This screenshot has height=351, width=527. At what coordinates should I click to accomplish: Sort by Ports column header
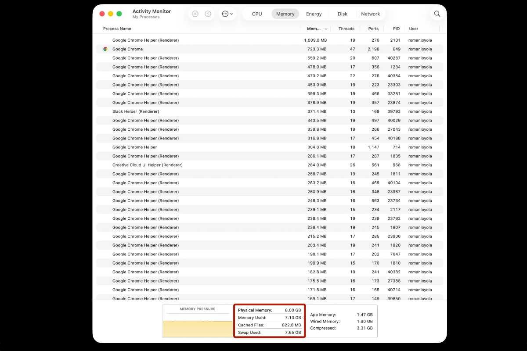click(373, 29)
